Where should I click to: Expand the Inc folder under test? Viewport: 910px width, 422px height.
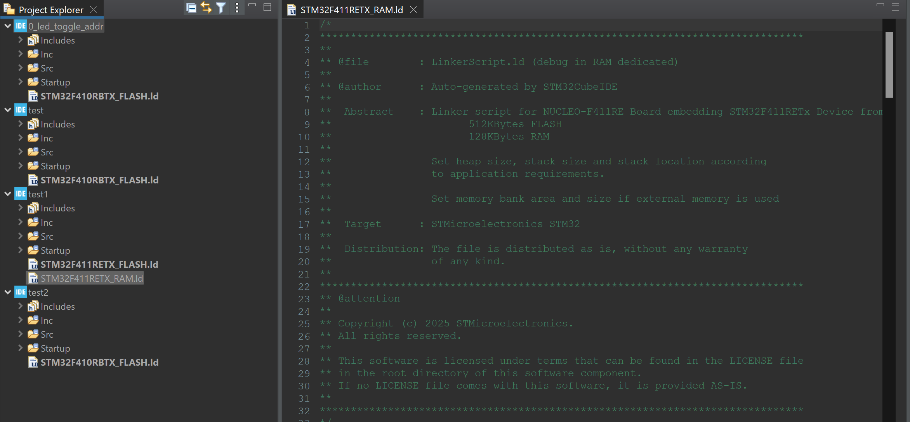[x=21, y=138]
